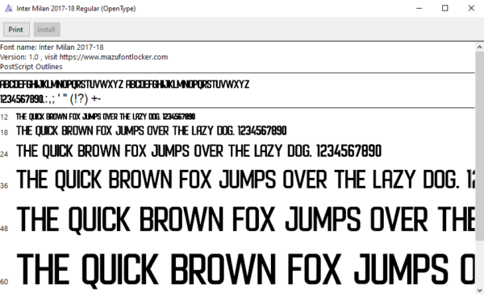Maximize the font viewer window
484x294 pixels.
tap(444, 8)
